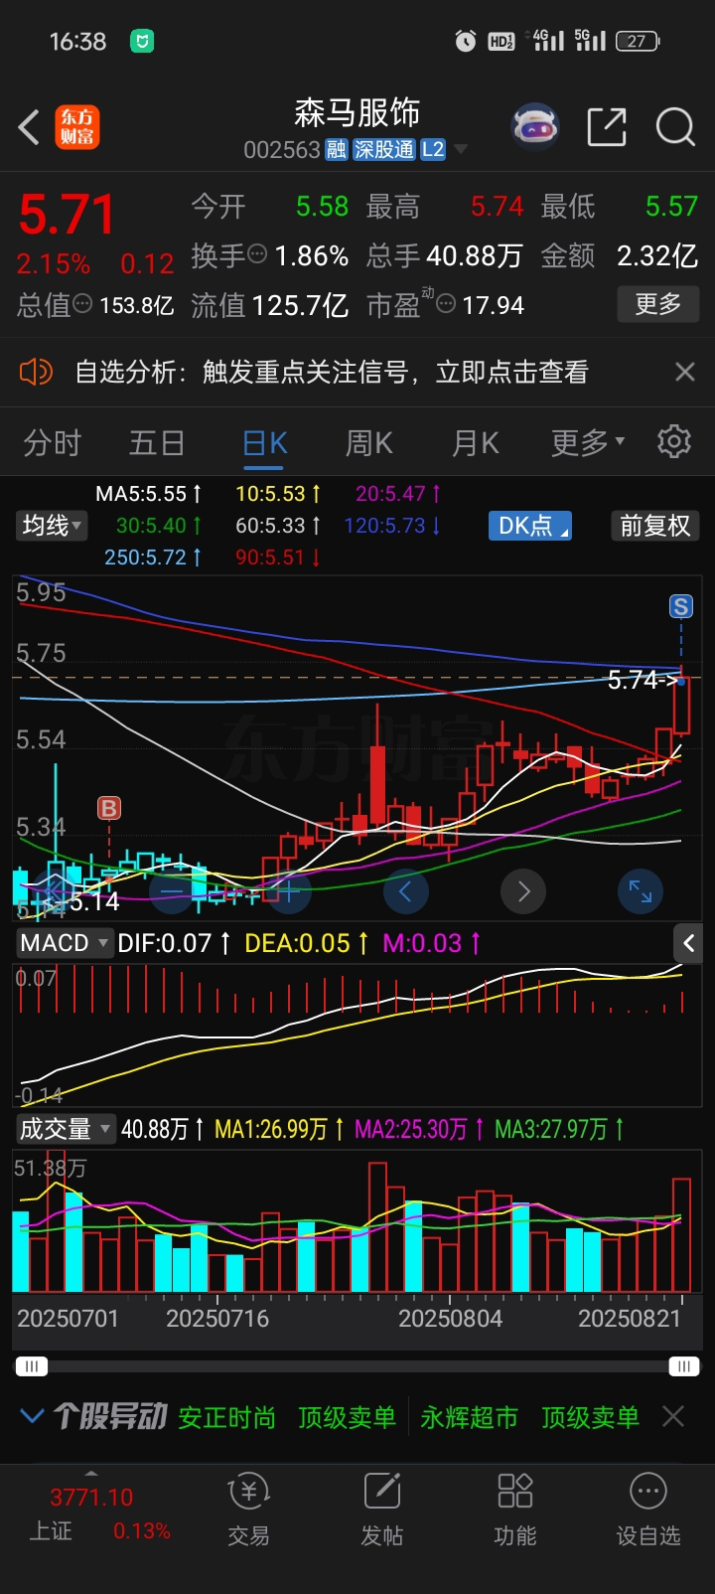Open the 成交量 indicator dropdown

point(66,1129)
